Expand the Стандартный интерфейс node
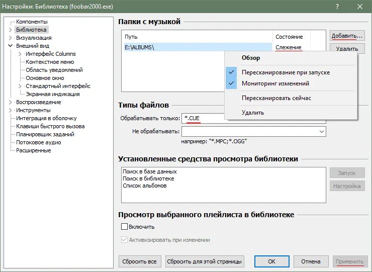Viewport: 372px width, 272px height. [x=20, y=86]
